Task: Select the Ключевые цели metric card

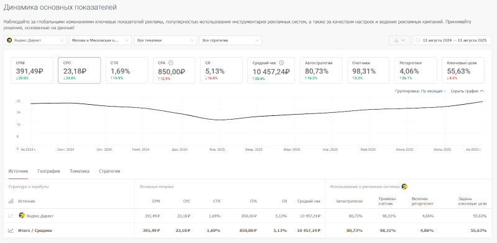Action: (x=463, y=70)
